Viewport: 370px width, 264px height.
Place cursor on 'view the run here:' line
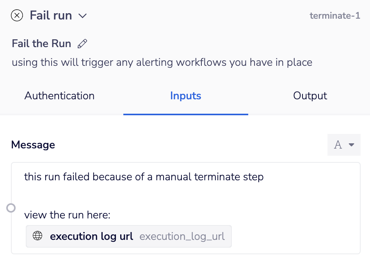(67, 215)
